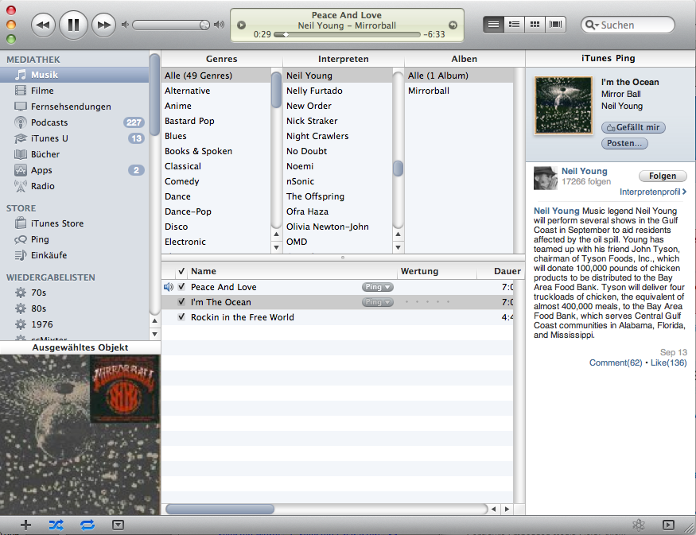The image size is (696, 535).
Task: Open iTunes U in the sidebar
Action: click(75, 138)
